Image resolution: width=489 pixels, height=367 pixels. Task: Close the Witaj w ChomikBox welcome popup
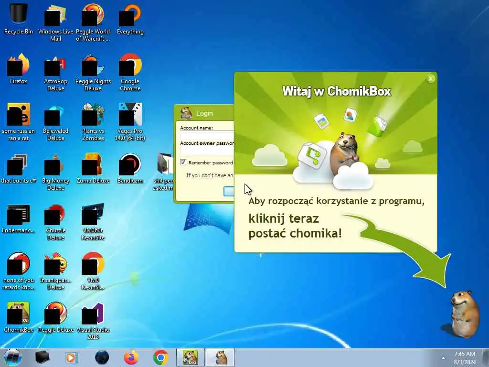tap(431, 79)
